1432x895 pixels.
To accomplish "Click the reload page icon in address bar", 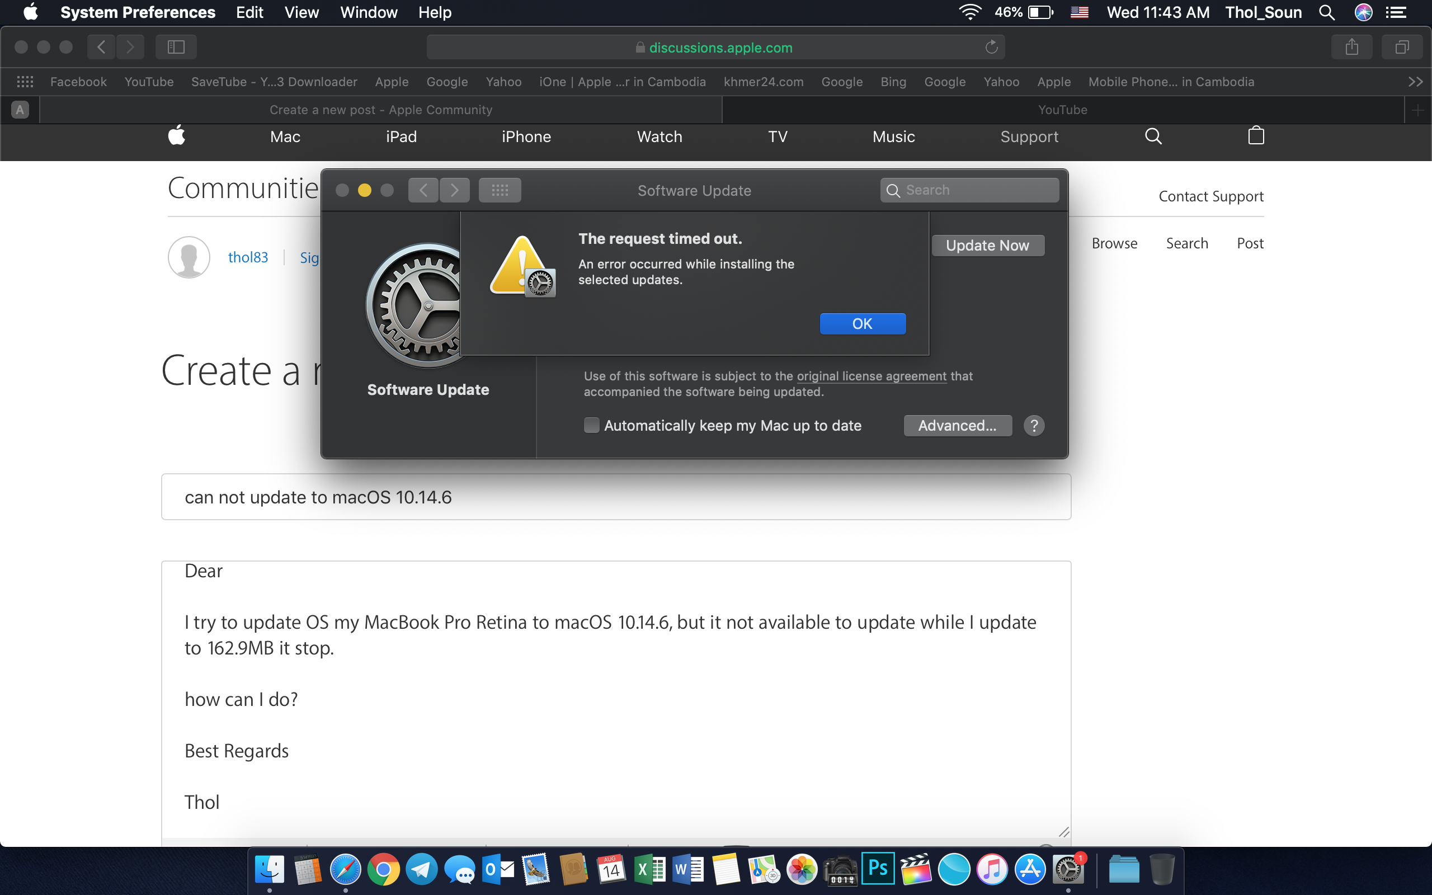I will (x=991, y=48).
